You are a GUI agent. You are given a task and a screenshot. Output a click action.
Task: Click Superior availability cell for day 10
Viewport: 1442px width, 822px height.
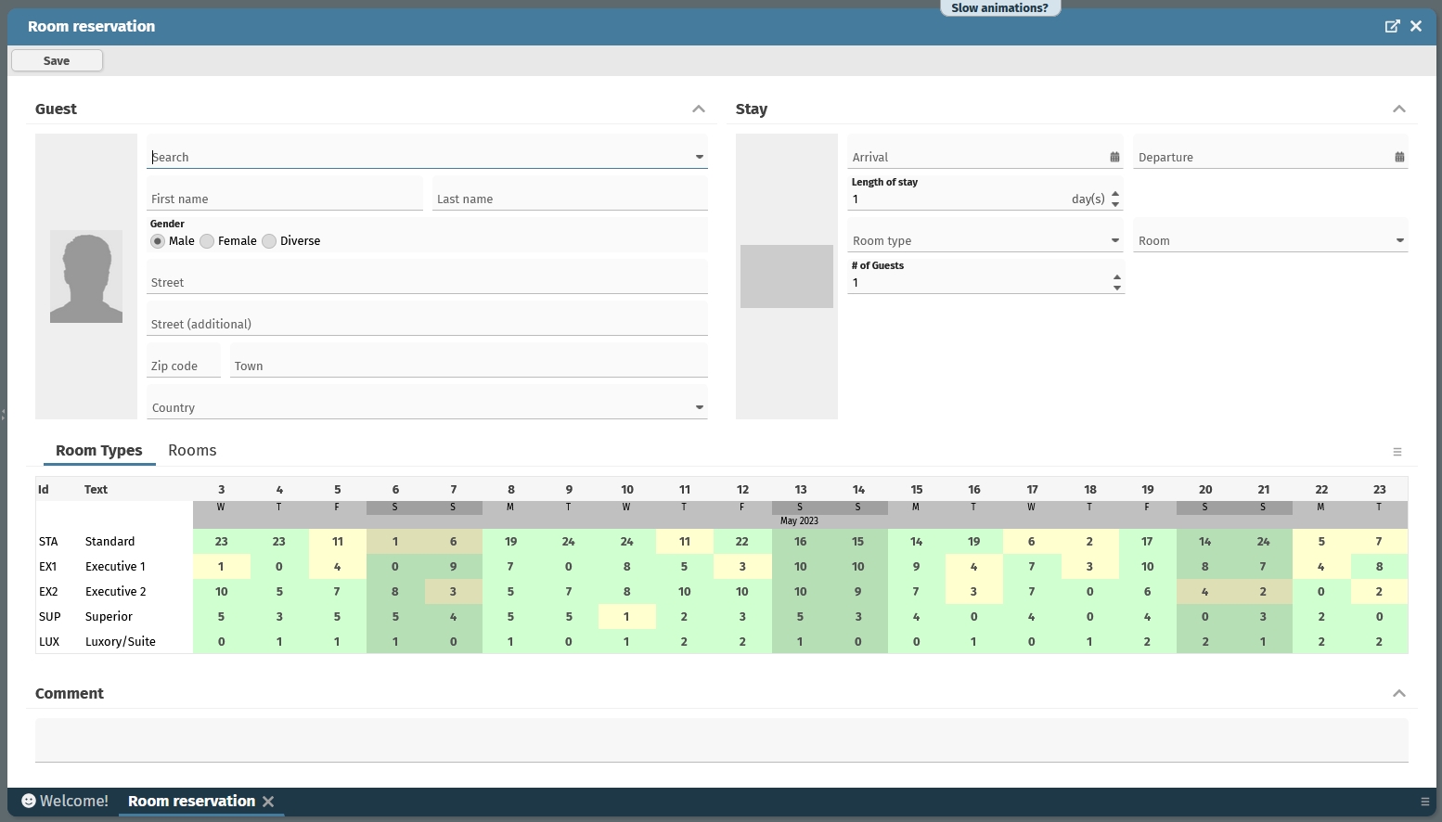click(627, 616)
